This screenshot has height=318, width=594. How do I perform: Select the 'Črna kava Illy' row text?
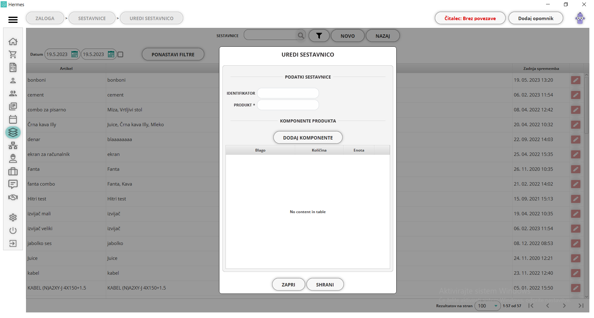(x=42, y=125)
